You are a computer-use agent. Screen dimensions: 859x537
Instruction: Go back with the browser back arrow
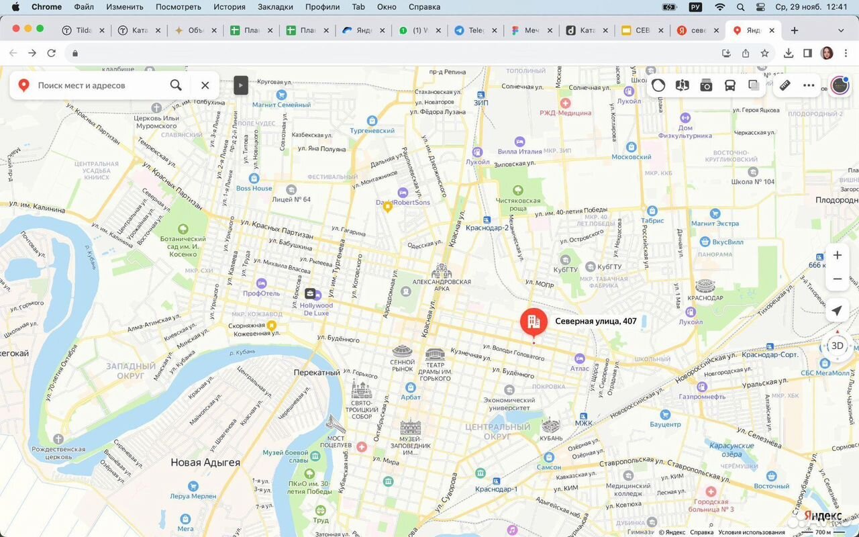[13, 53]
